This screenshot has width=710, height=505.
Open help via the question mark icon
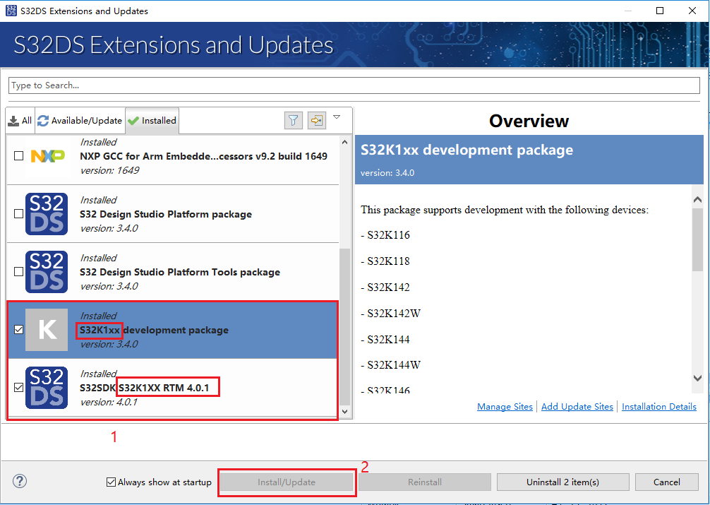[20, 481]
